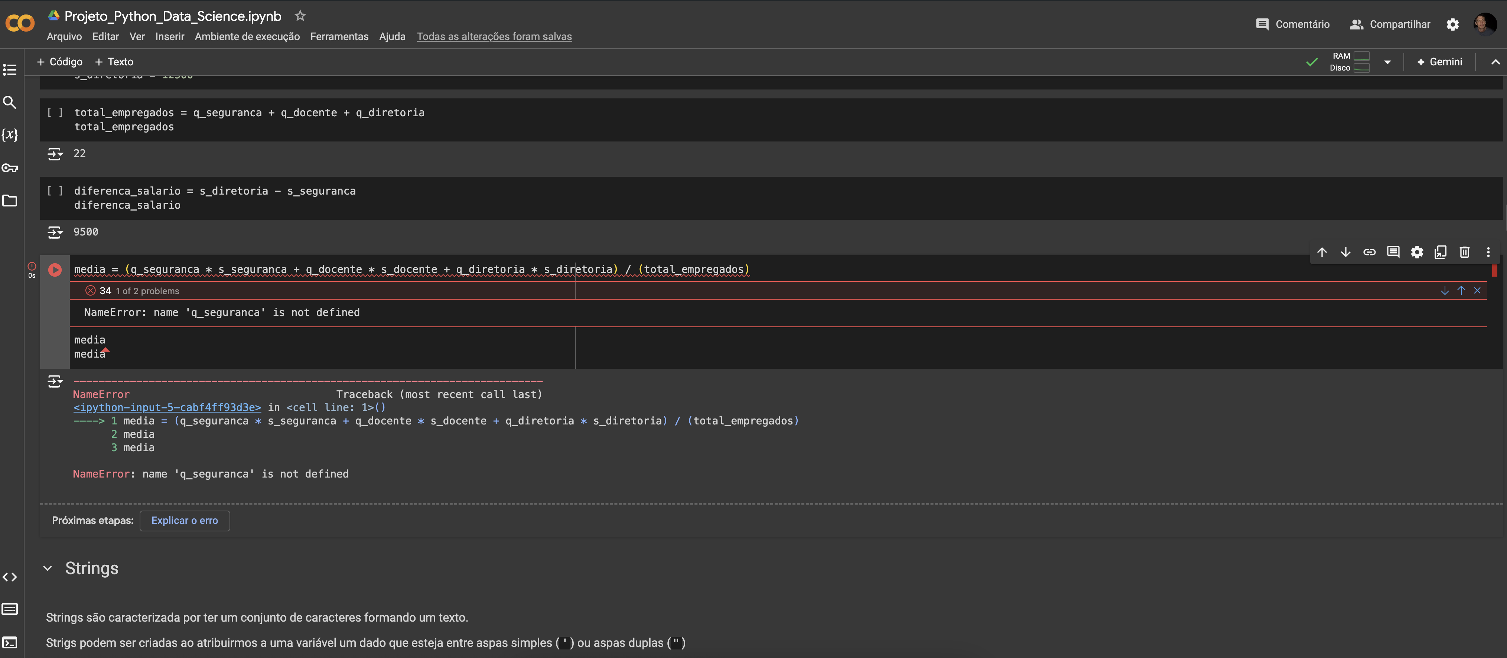Click Todas as alterações foram salvas link
1507x658 pixels.
point(494,36)
